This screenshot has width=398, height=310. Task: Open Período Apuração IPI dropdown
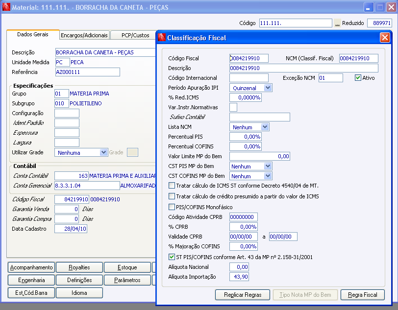268,88
